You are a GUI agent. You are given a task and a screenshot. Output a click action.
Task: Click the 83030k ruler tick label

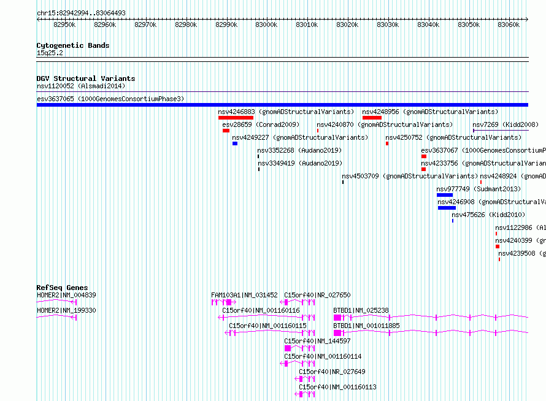pyautogui.click(x=388, y=25)
